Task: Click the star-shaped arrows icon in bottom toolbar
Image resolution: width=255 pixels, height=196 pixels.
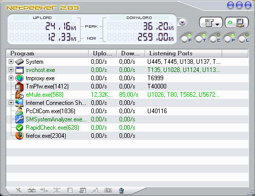Action: [x=57, y=190]
